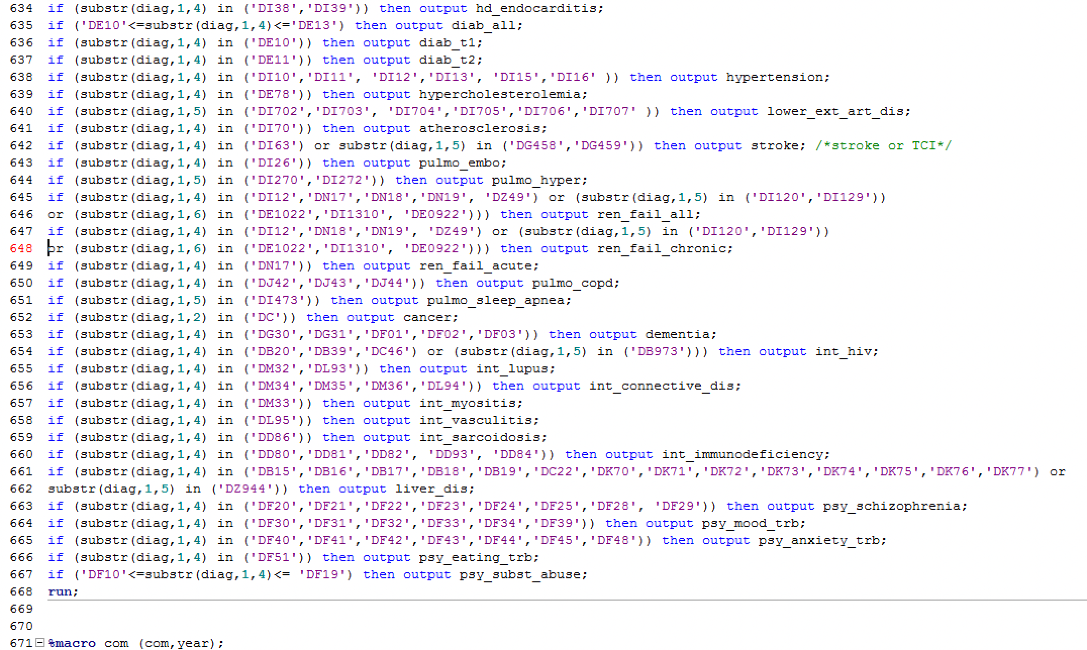Click the word int_immunodeficiency
Viewport: 1087px width, 650px height.
pyautogui.click(x=745, y=455)
